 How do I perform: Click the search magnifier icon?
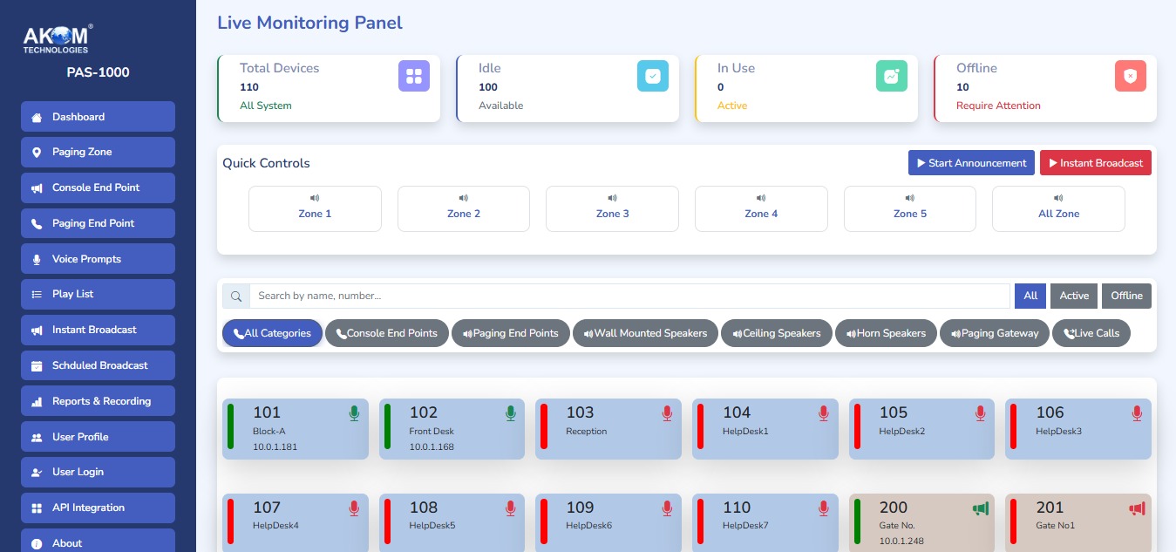pyautogui.click(x=236, y=296)
